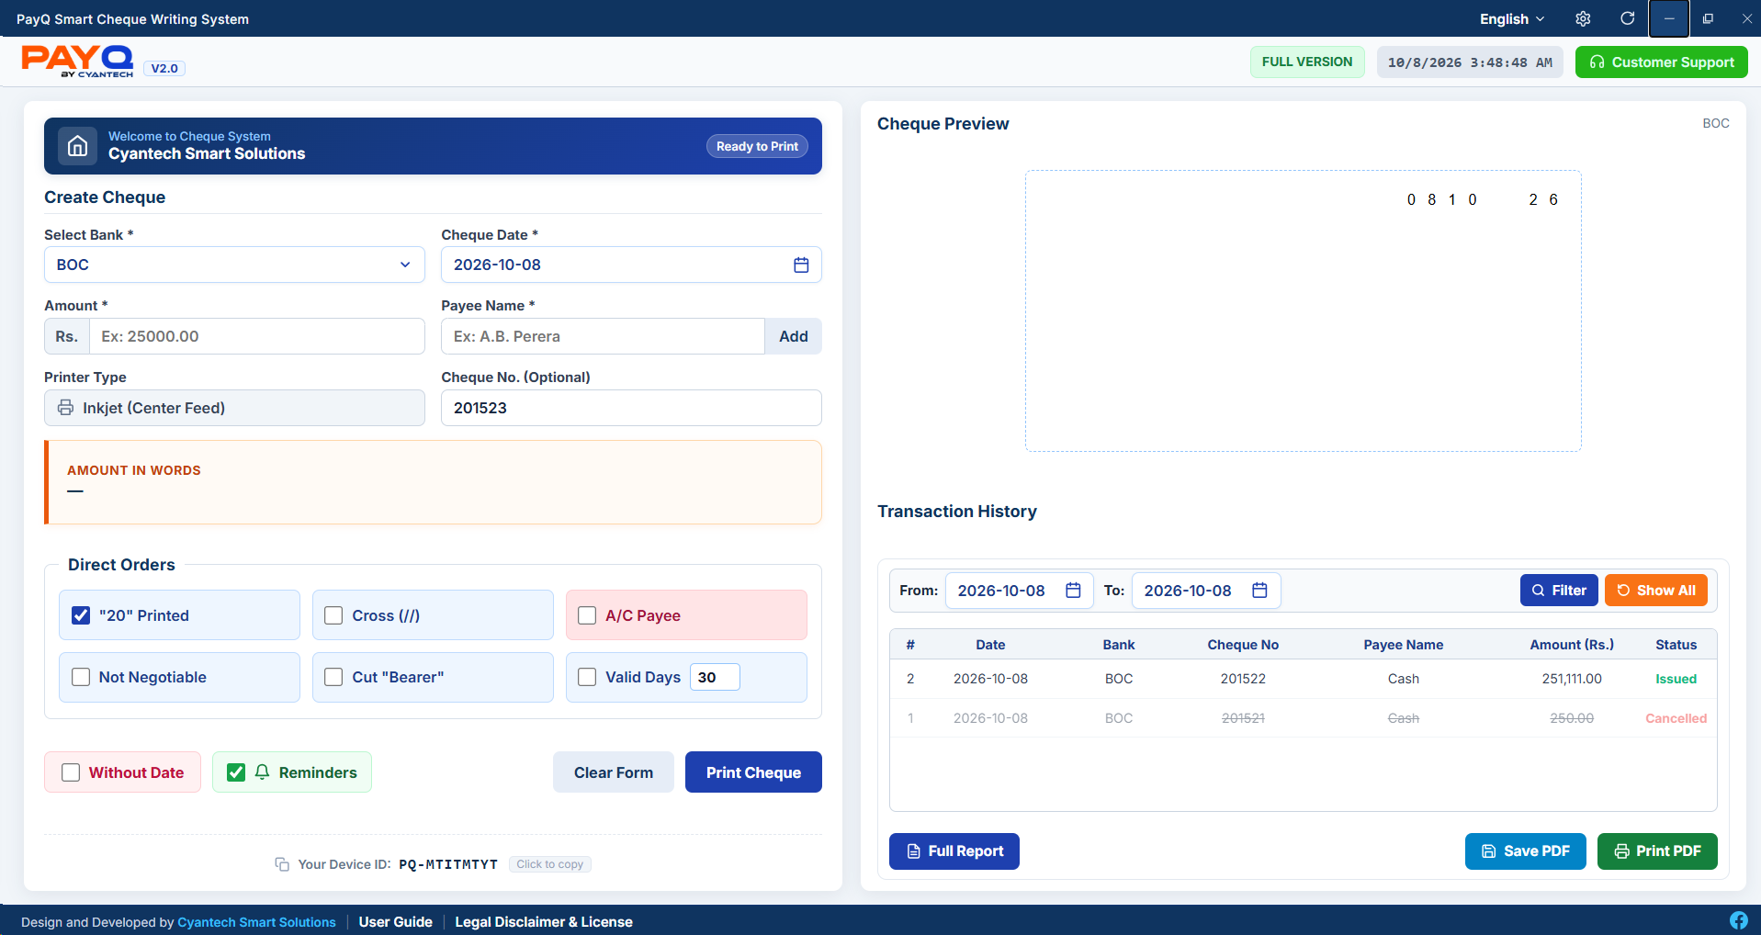Enable the Cross (//) checkbox
The height and width of the screenshot is (935, 1761).
(333, 615)
